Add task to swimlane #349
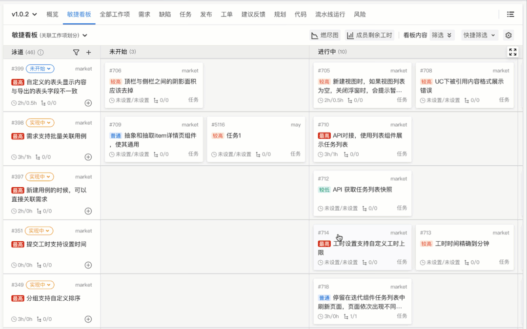The height and width of the screenshot is (329, 527). coord(88,319)
